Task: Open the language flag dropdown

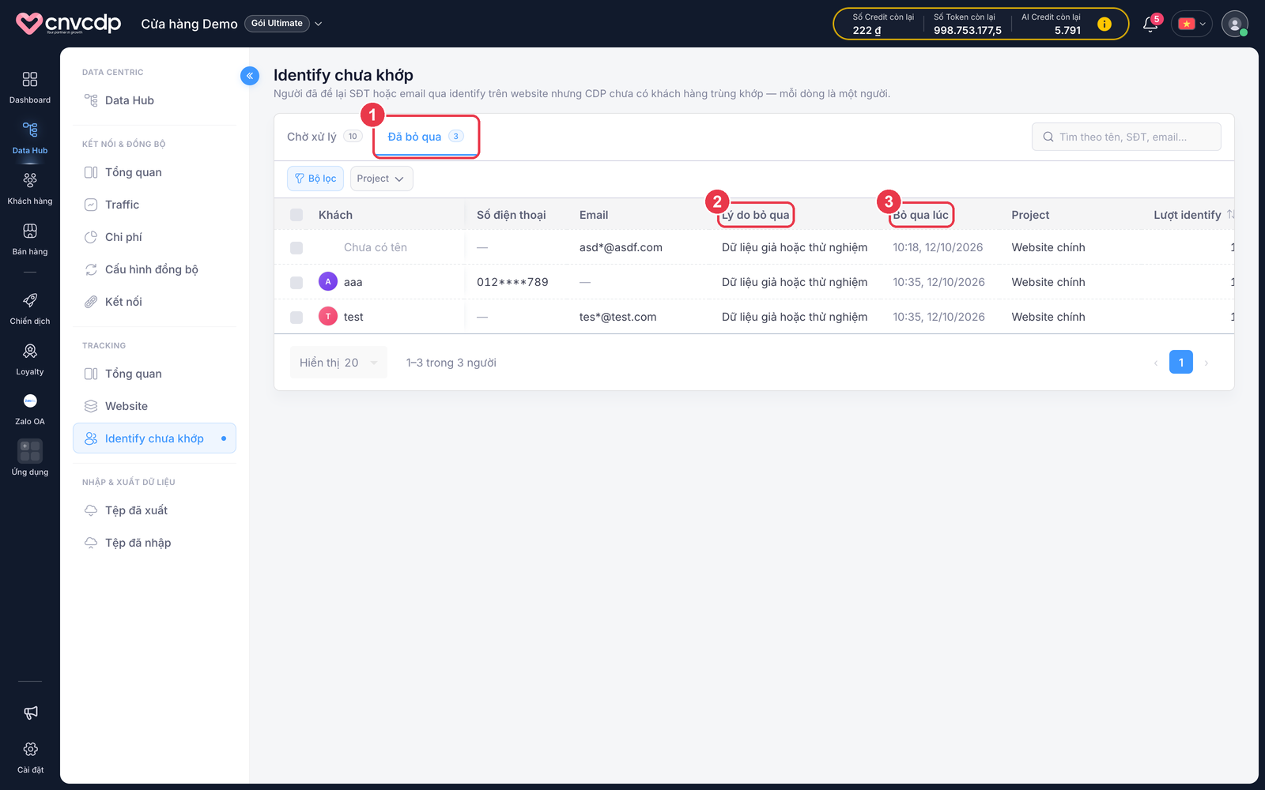Action: pos(1191,24)
